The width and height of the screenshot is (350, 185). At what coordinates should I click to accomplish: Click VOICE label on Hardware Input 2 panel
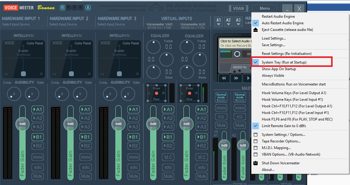click(x=57, y=43)
